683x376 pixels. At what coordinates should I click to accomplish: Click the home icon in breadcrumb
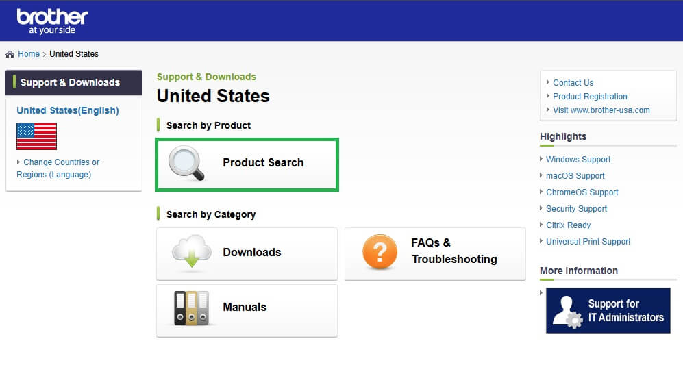tap(10, 54)
